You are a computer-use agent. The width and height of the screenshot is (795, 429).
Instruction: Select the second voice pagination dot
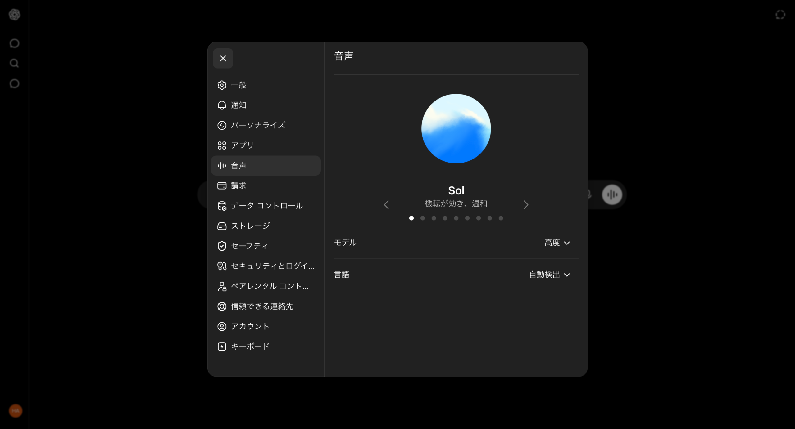point(423,218)
